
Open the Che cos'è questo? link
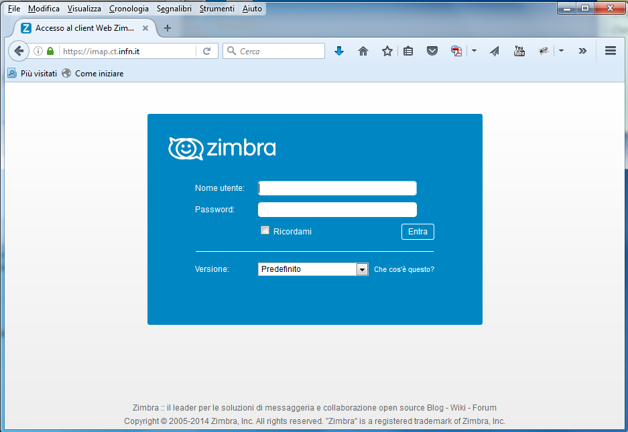coord(404,269)
